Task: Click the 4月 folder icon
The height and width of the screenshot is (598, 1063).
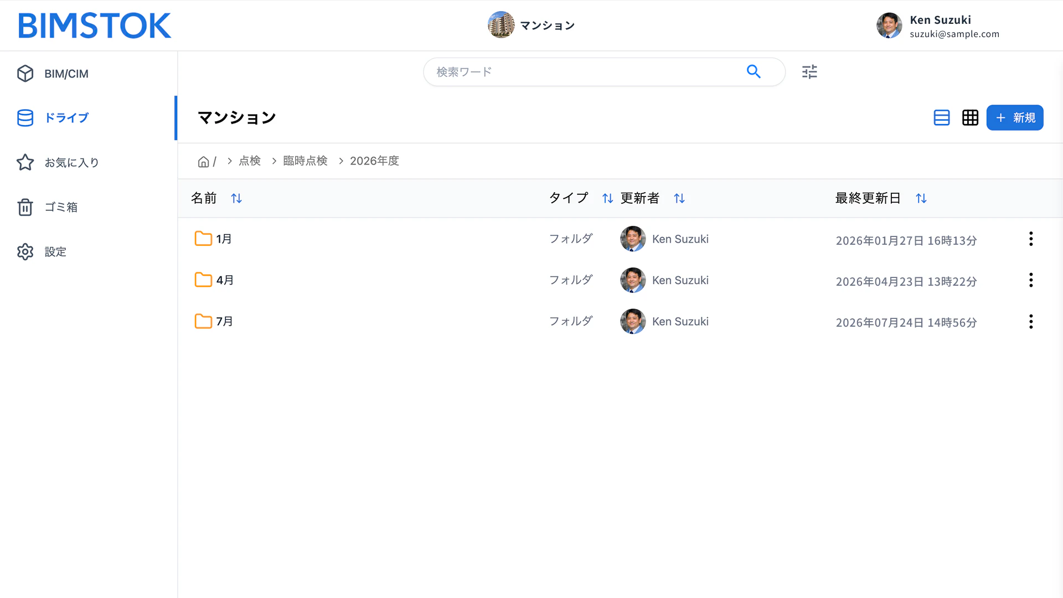Action: 203,280
